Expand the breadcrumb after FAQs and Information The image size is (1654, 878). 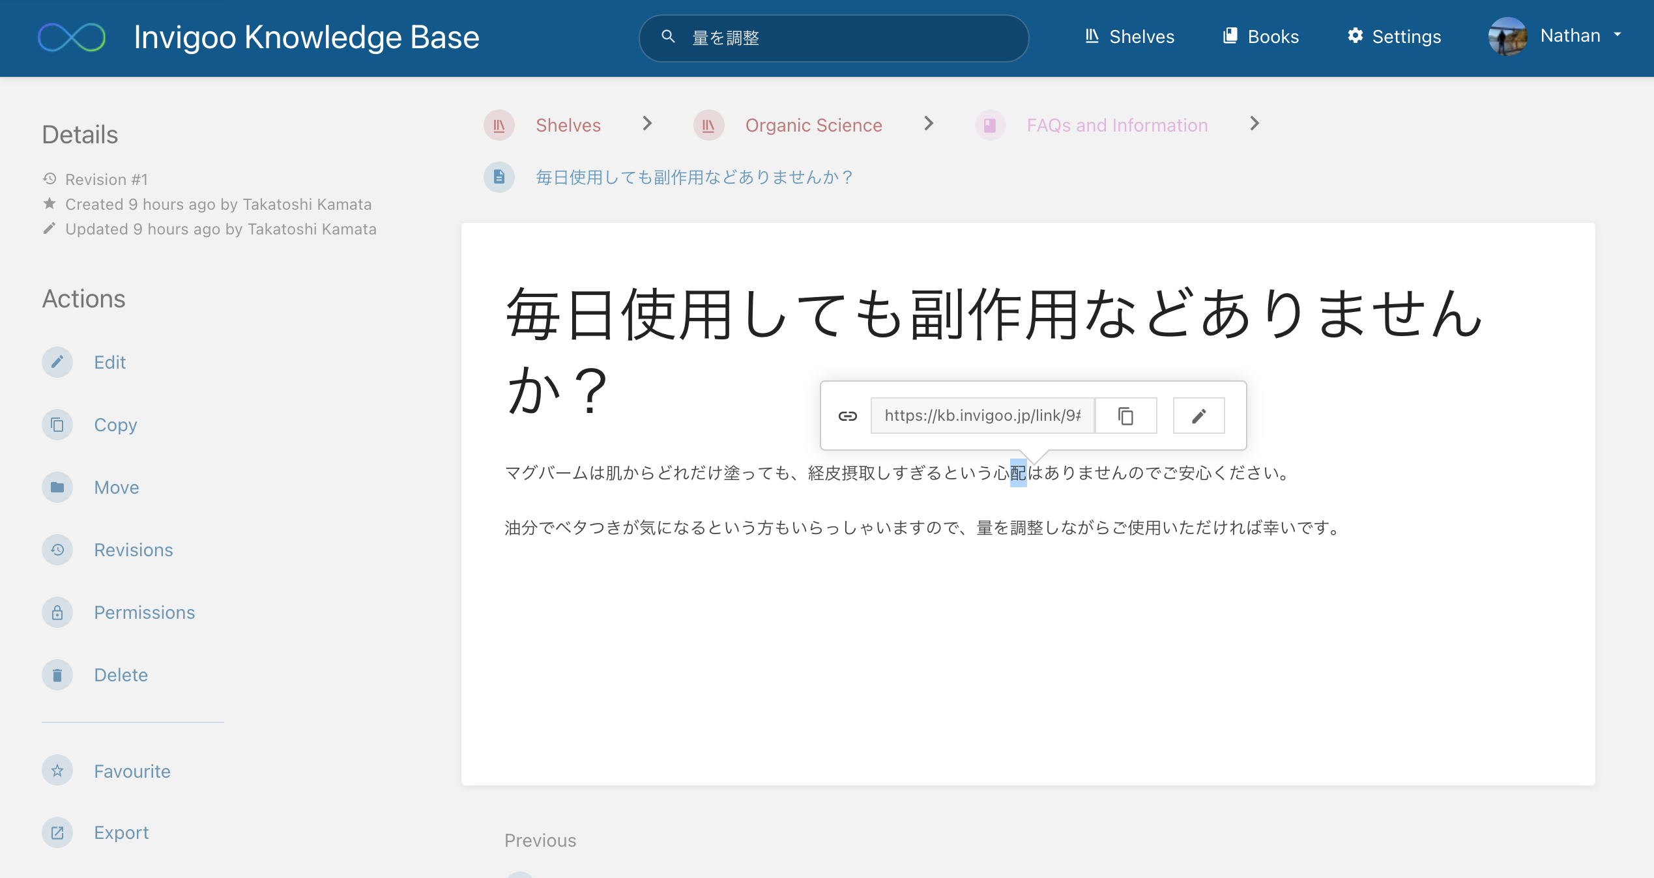1255,124
